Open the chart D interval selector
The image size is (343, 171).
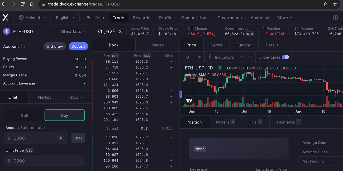click(x=188, y=57)
